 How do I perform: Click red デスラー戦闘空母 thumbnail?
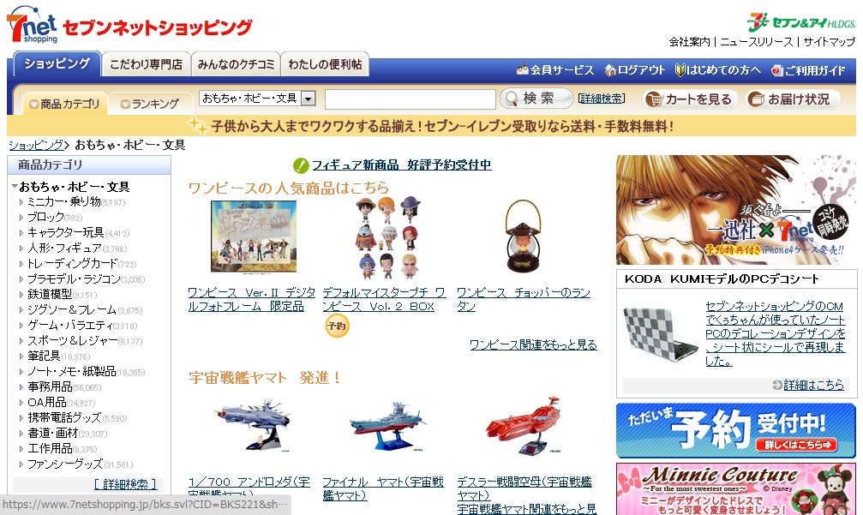pyautogui.click(x=523, y=425)
